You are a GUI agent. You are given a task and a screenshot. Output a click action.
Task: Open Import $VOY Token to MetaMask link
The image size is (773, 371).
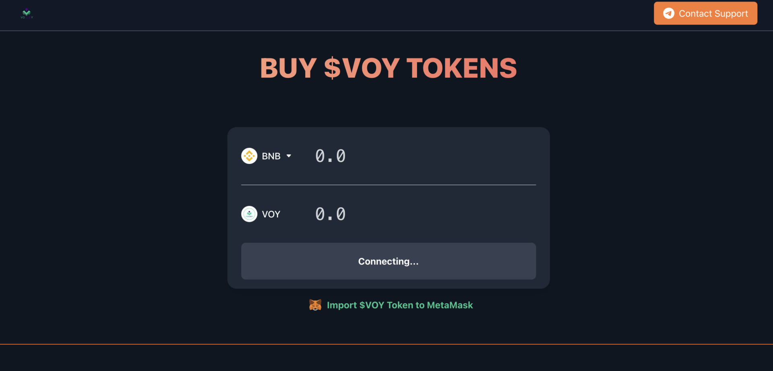400,305
